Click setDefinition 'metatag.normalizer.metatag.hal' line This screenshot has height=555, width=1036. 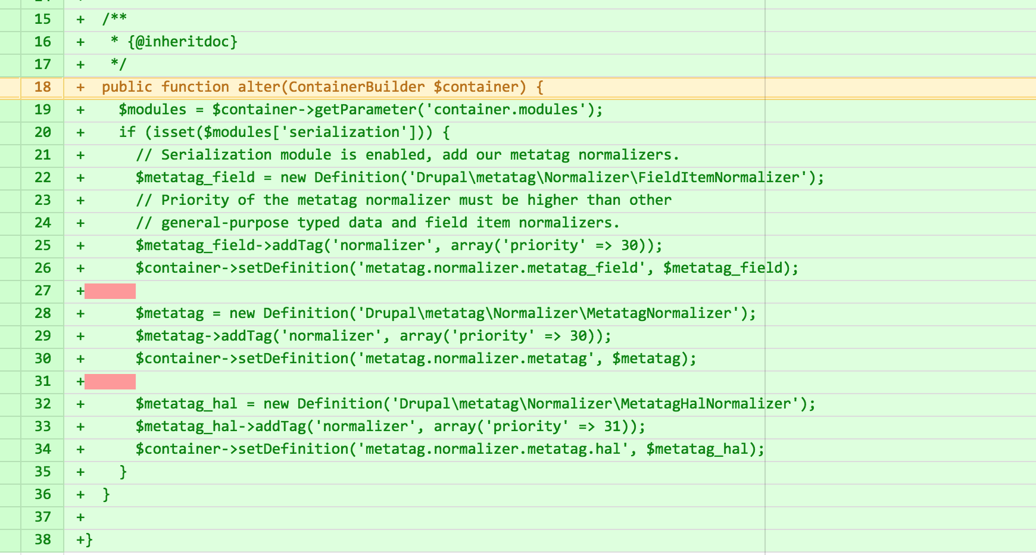point(450,449)
